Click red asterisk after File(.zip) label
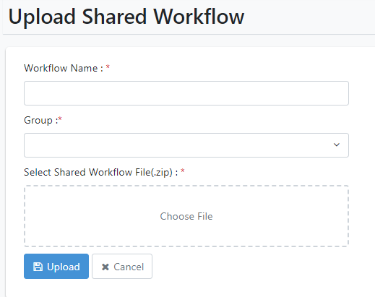 tap(183, 171)
